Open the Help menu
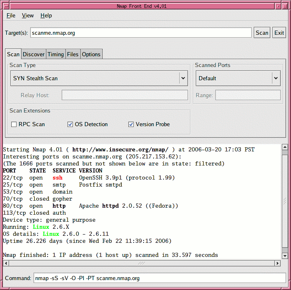This screenshot has width=291, height=290. tap(46, 16)
